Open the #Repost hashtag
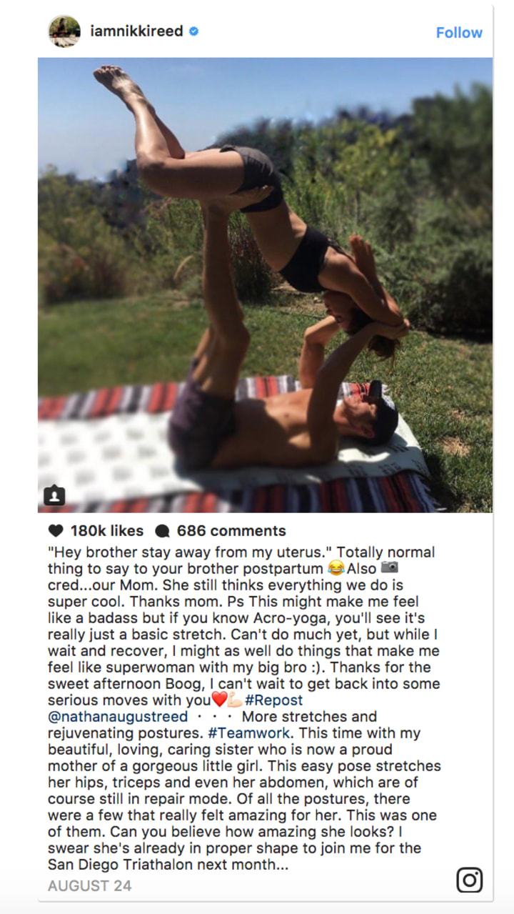The height and width of the screenshot is (914, 514). click(273, 700)
